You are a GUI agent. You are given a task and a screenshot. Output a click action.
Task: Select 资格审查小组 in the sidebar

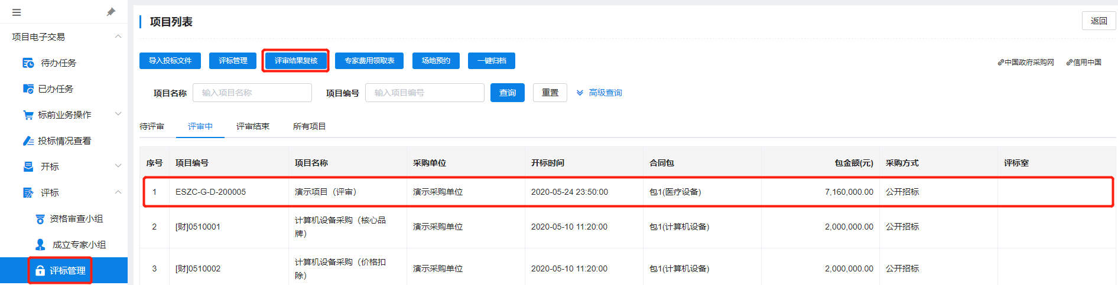76,219
